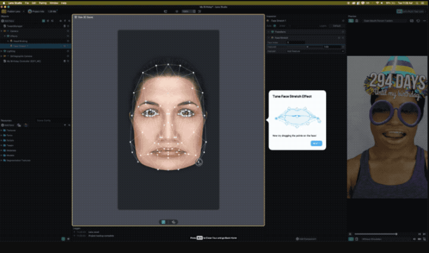Open Project Info
429x253 pixels.
point(36,11)
